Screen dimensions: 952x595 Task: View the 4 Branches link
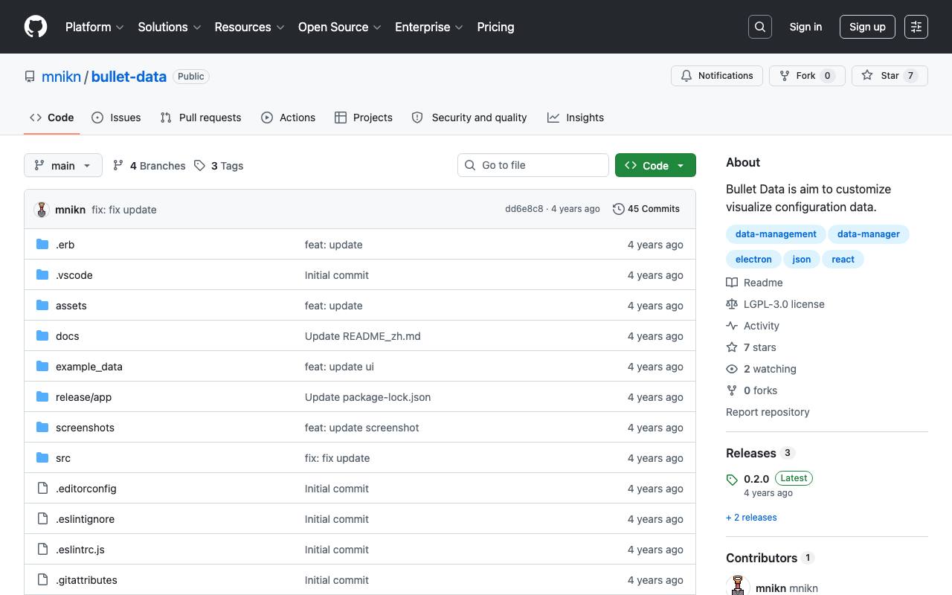click(149, 166)
